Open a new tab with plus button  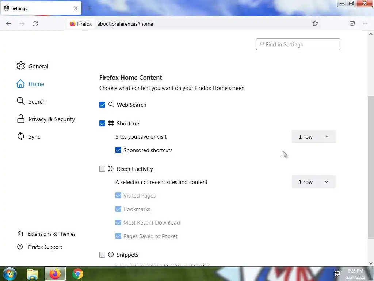coord(89,8)
